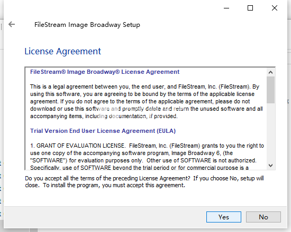
Task: Click the FileStream Image Broadway Setup title text
Action: pos(87,25)
